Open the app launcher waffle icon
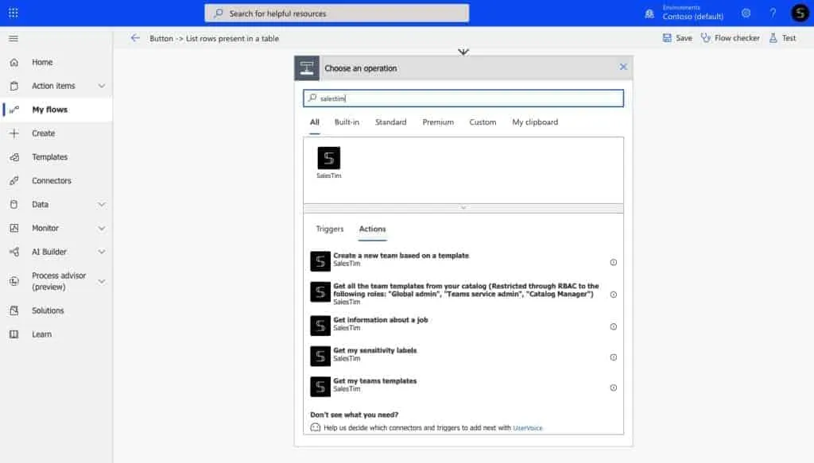This screenshot has width=814, height=463. [x=14, y=13]
